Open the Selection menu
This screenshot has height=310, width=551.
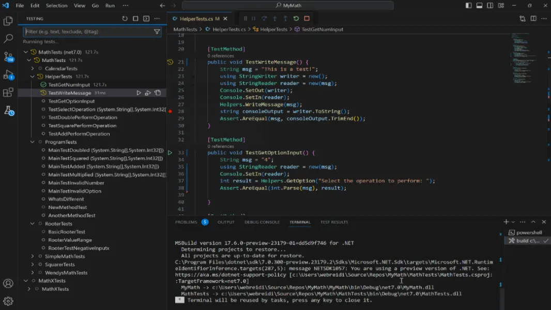[56, 5]
